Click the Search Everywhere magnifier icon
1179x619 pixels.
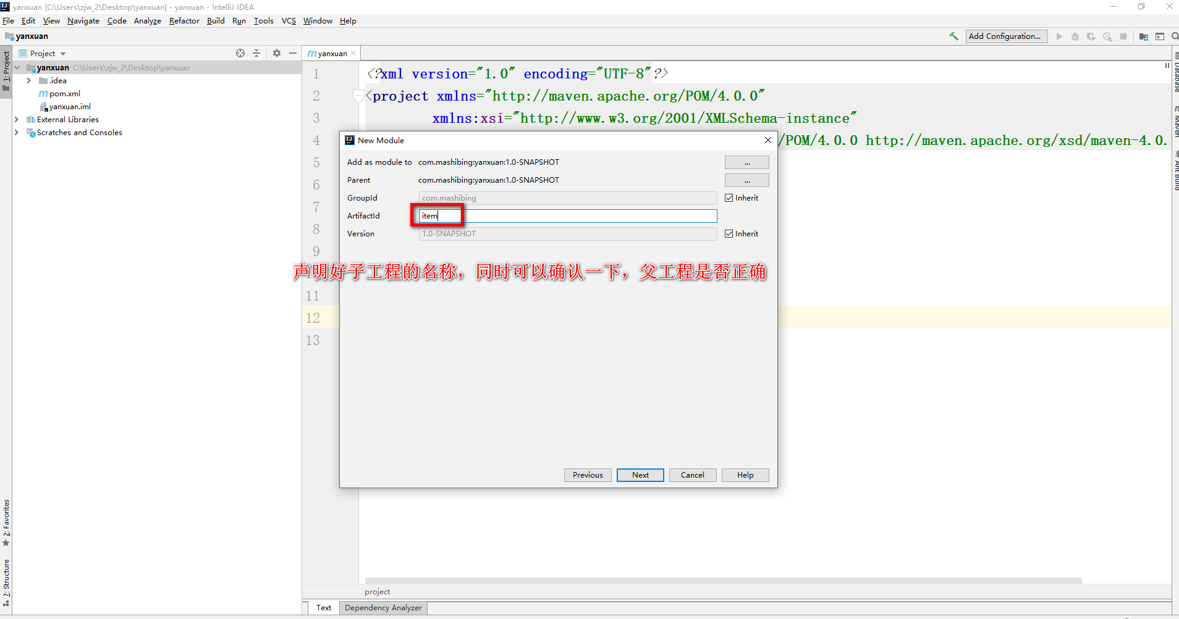[1174, 36]
